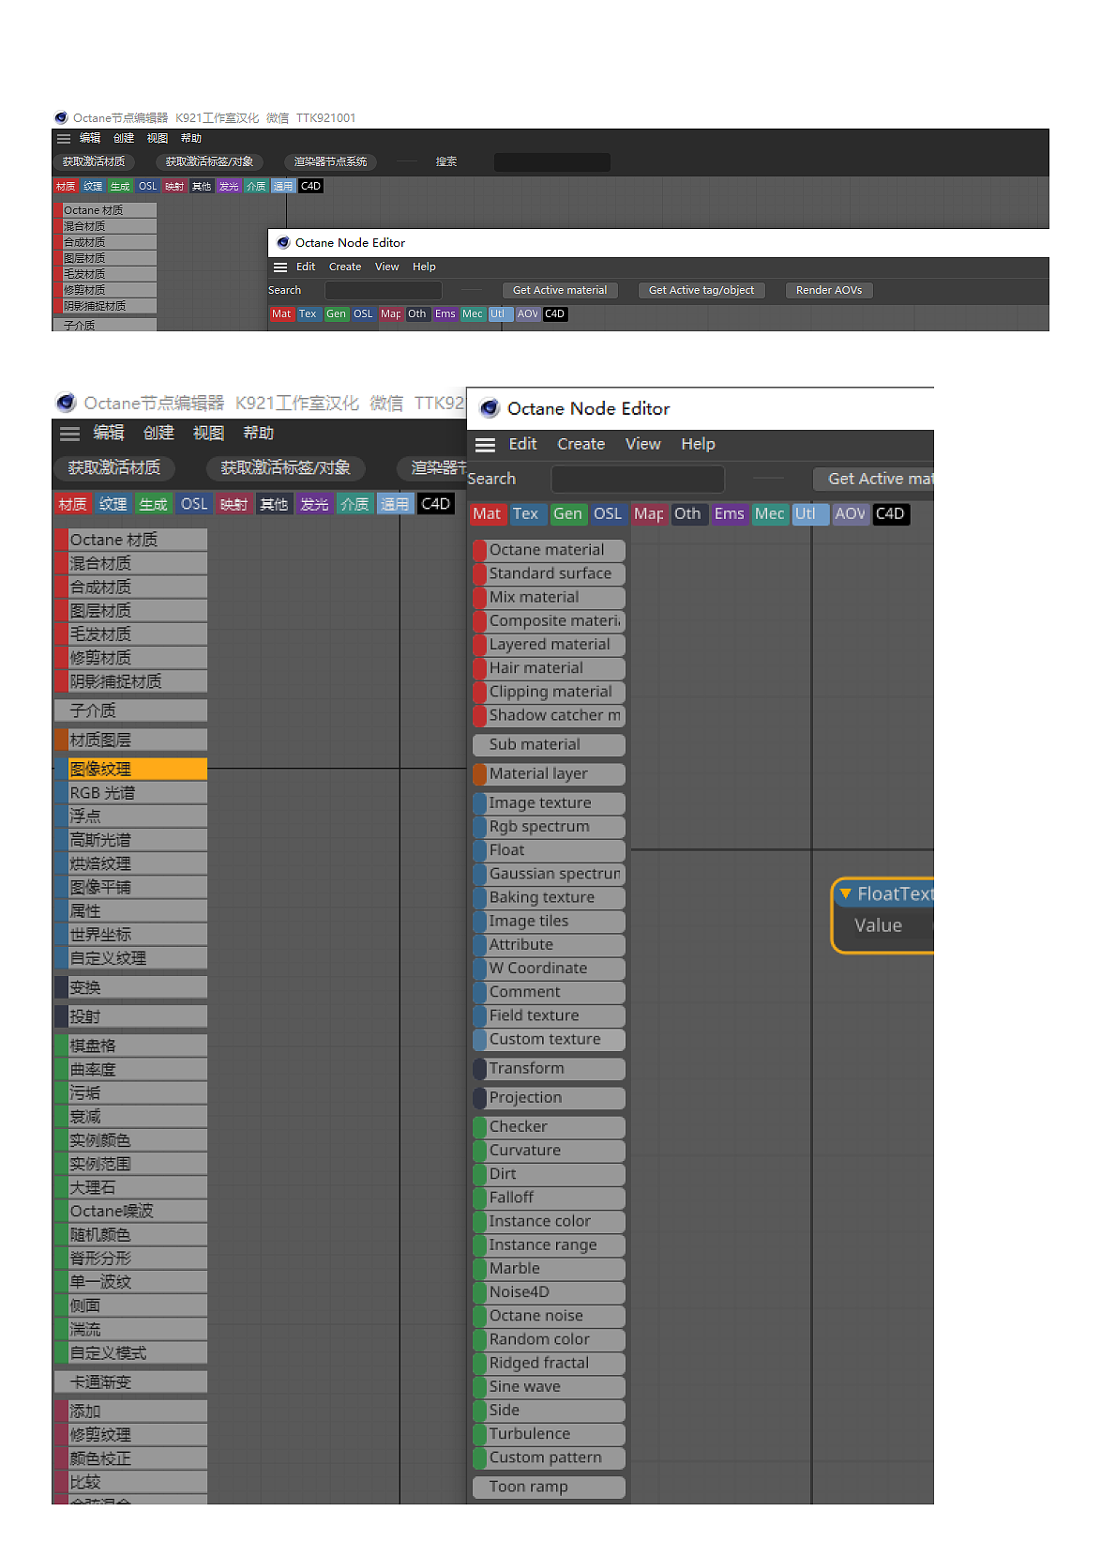Toggle the Map filter tab in large editor

pos(649,513)
